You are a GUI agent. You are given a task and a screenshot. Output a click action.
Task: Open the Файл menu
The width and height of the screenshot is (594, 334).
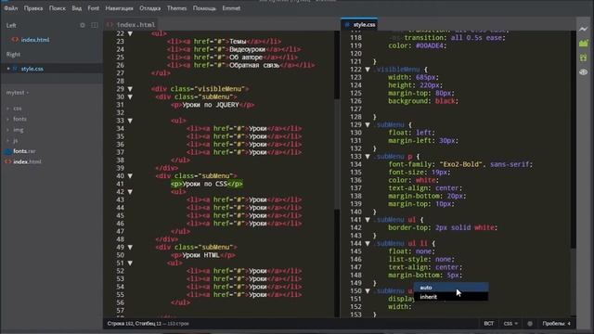click(x=10, y=8)
